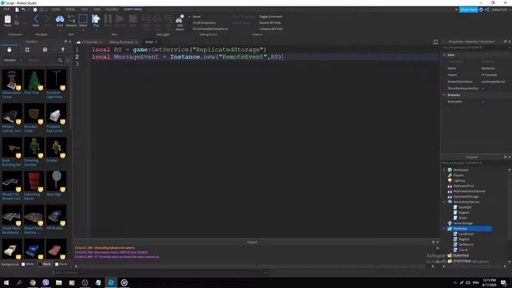Click the Toolbox search magnifier icon

coord(60,61)
